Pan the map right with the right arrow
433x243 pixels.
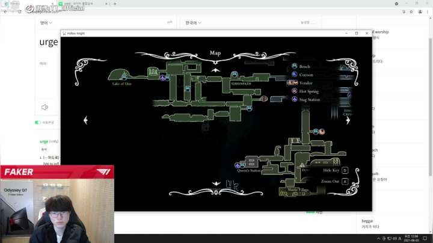[x=348, y=120]
